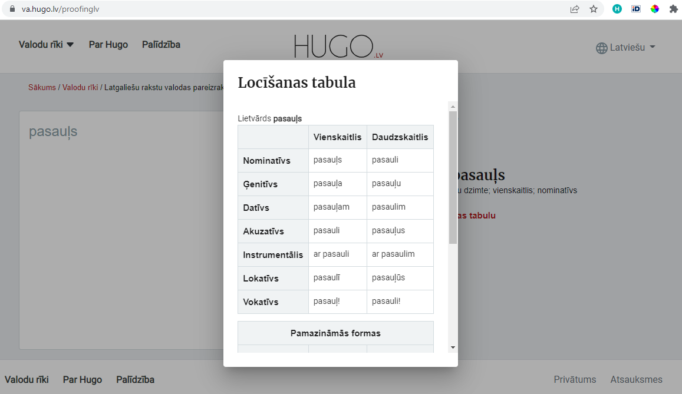Click Atsauksmes in the footer
This screenshot has width=682, height=394.
[x=636, y=379]
